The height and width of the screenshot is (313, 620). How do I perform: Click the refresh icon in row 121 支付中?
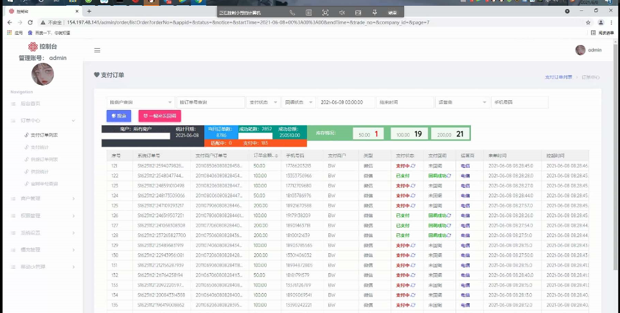[x=414, y=165]
